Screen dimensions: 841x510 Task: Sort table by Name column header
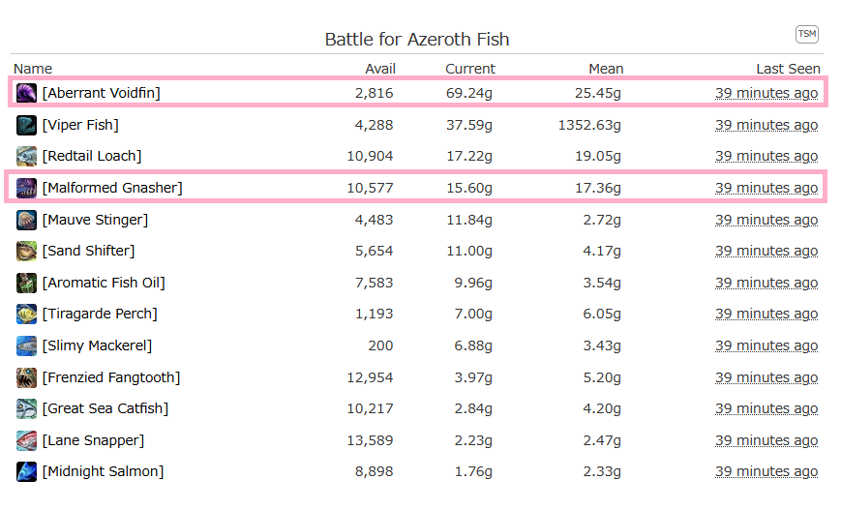coord(33,69)
